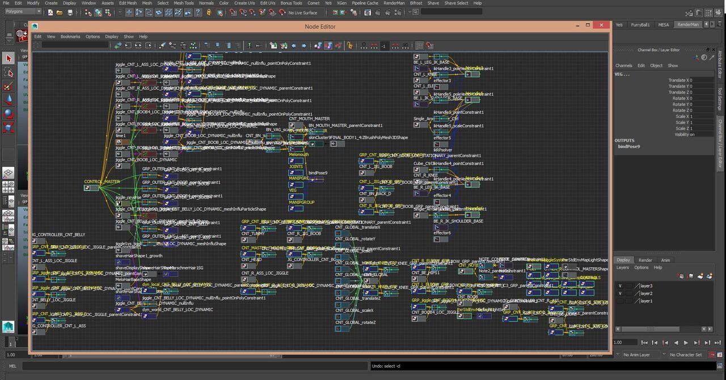Open Bookmarks menu in Node Editor
The width and height of the screenshot is (726, 380).
click(x=70, y=36)
